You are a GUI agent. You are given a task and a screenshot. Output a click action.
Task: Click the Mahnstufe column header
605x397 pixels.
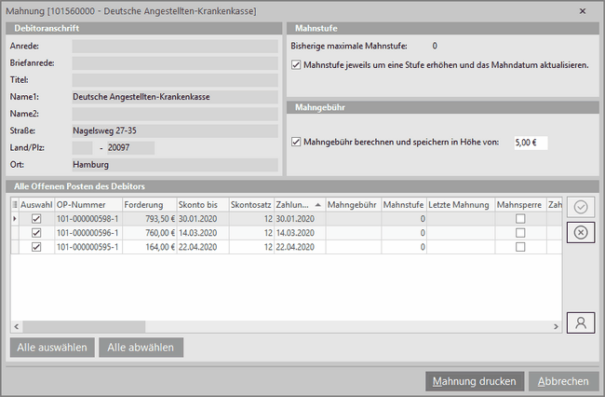[x=403, y=204]
